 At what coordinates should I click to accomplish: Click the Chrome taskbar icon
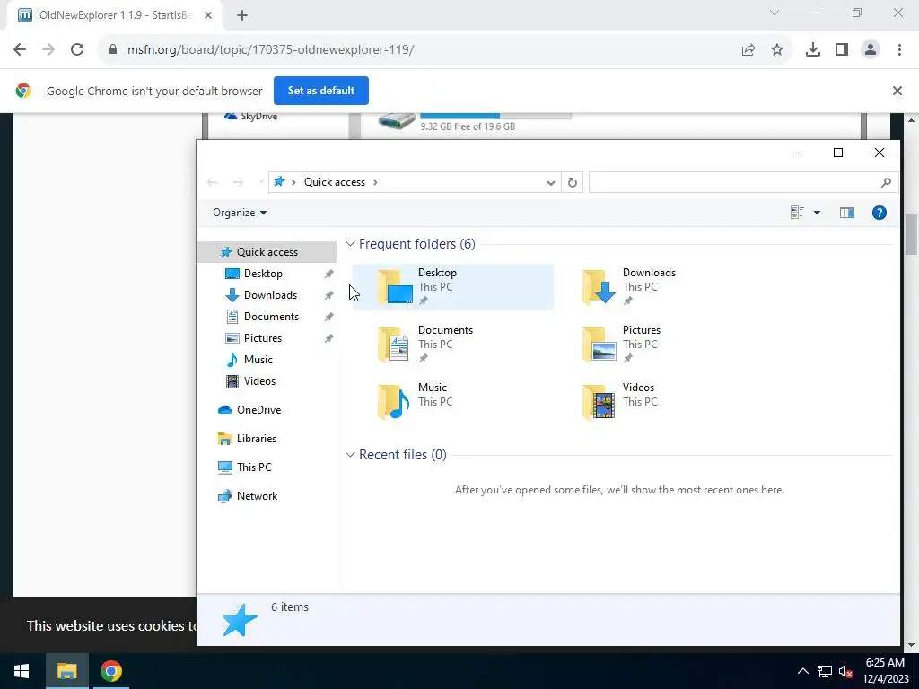[110, 671]
